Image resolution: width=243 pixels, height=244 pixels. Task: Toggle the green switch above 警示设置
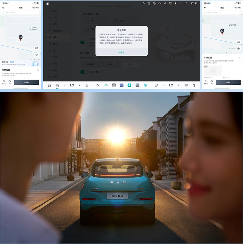(x=83, y=42)
